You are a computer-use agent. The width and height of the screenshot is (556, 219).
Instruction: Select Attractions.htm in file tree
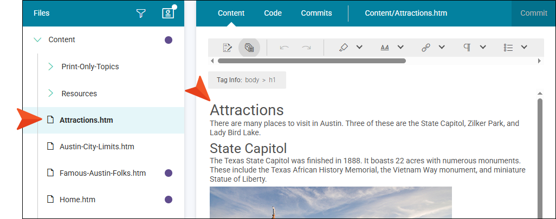coord(86,120)
